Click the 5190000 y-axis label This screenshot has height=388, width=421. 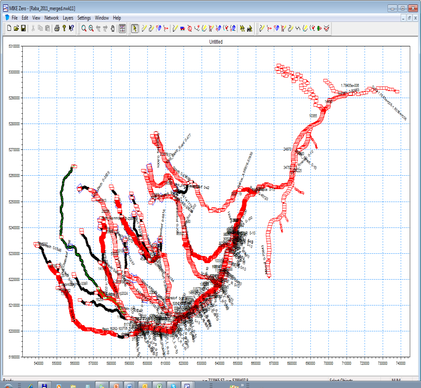point(14,357)
